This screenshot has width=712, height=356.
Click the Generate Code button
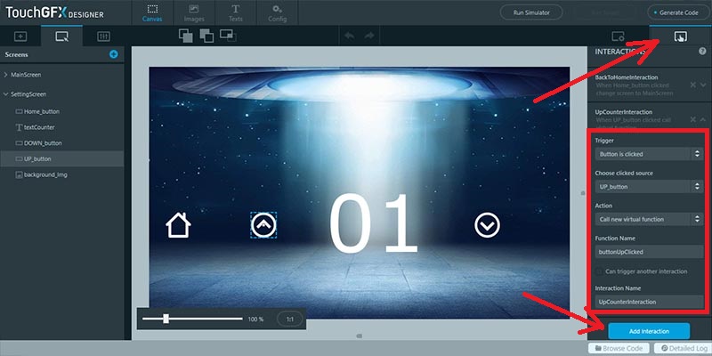pyautogui.click(x=678, y=12)
